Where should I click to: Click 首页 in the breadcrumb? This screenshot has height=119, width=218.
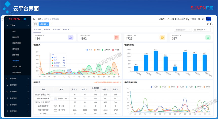click(40, 19)
